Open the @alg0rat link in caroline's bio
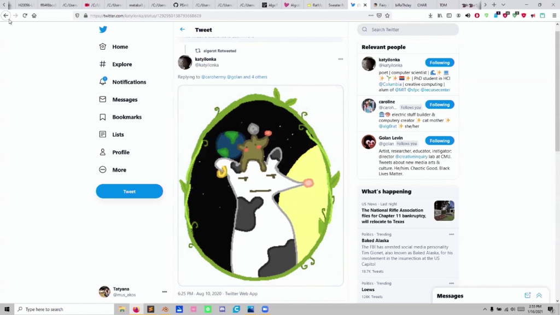Image resolution: width=560 pixels, height=315 pixels. click(x=388, y=126)
